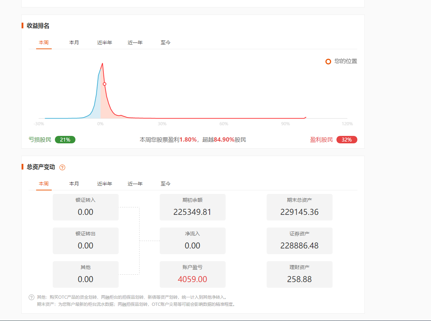Switch to 本月 tab in 总资产变动
The height and width of the screenshot is (321, 431).
tap(74, 184)
